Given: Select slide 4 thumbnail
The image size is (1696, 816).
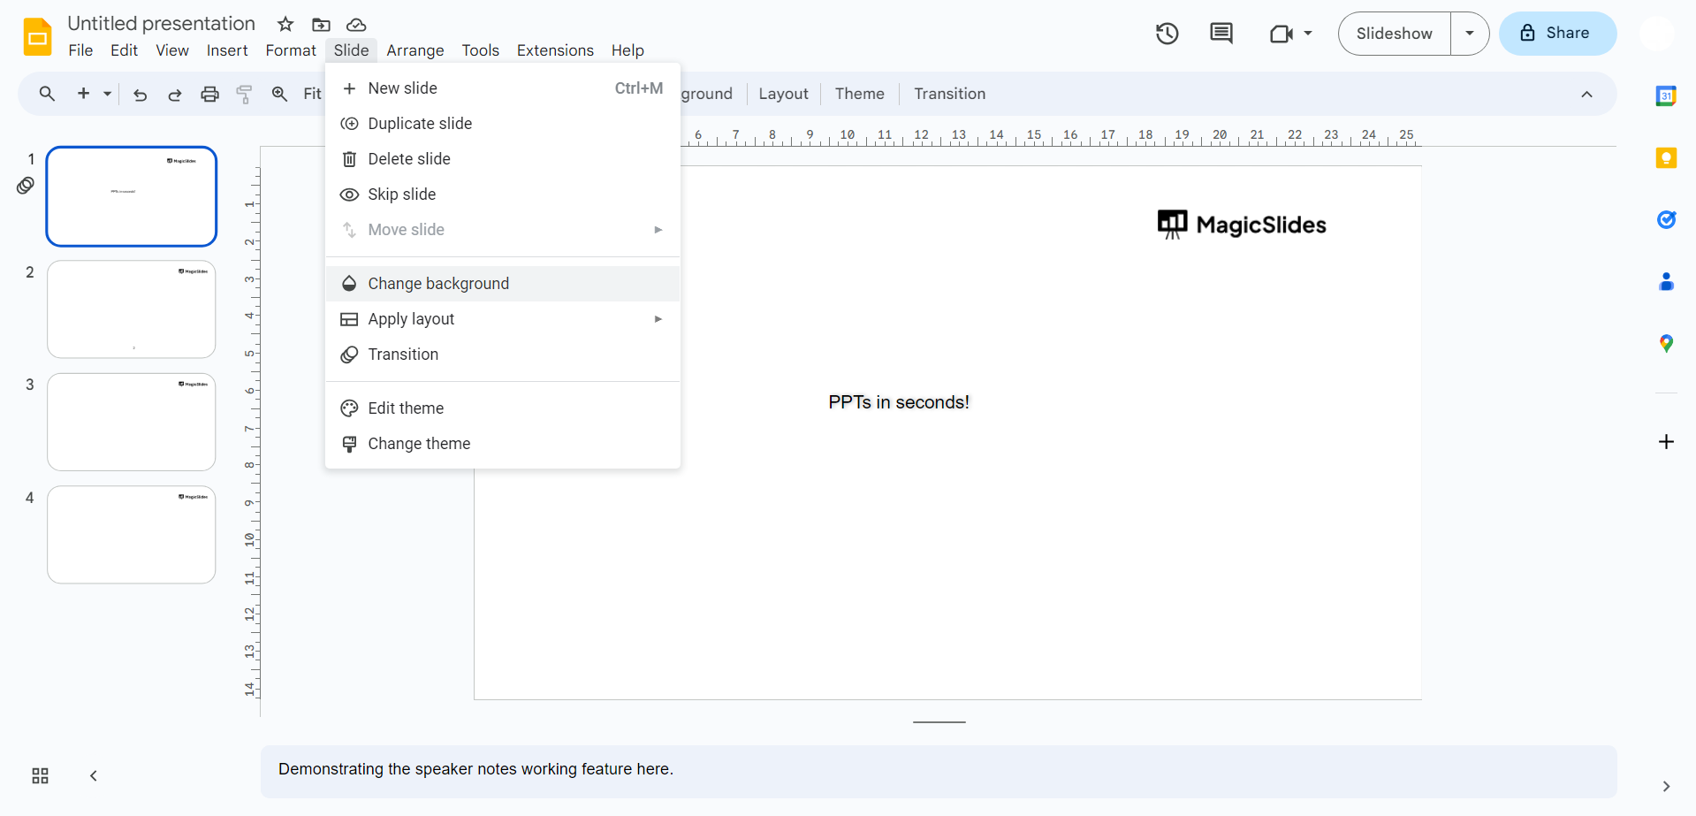Looking at the screenshot, I should (x=131, y=534).
